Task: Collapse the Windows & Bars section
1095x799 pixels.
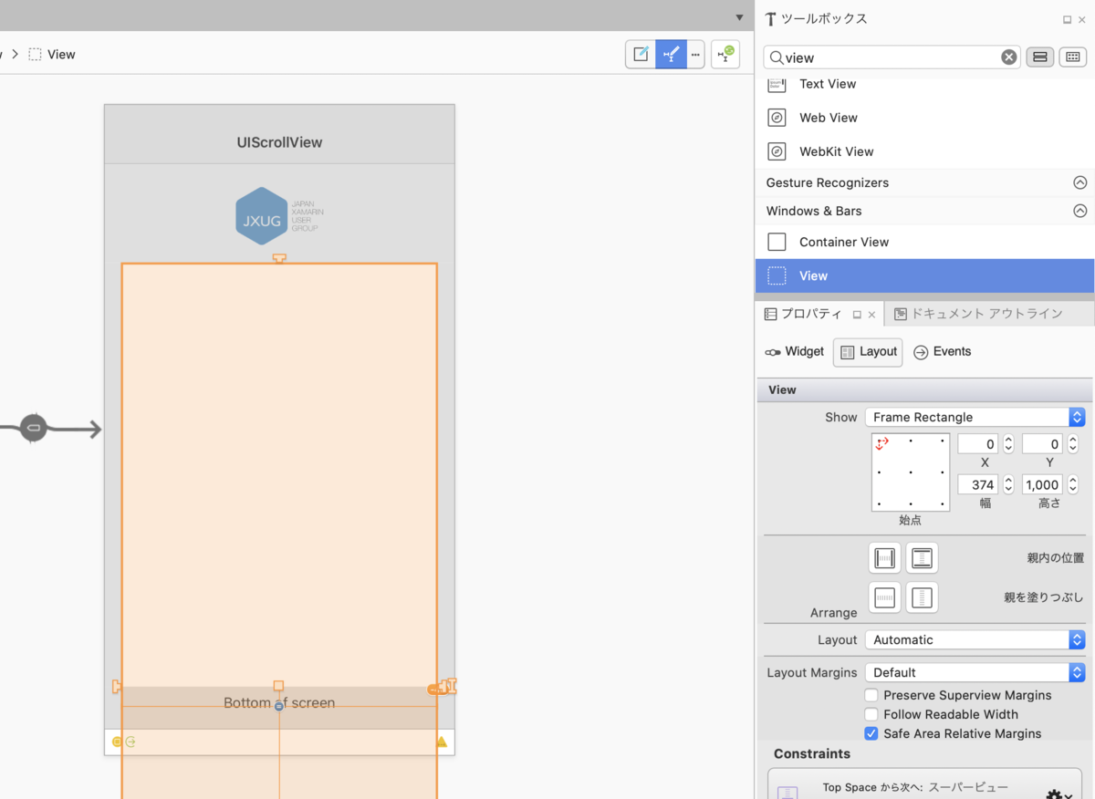Action: coord(1079,211)
